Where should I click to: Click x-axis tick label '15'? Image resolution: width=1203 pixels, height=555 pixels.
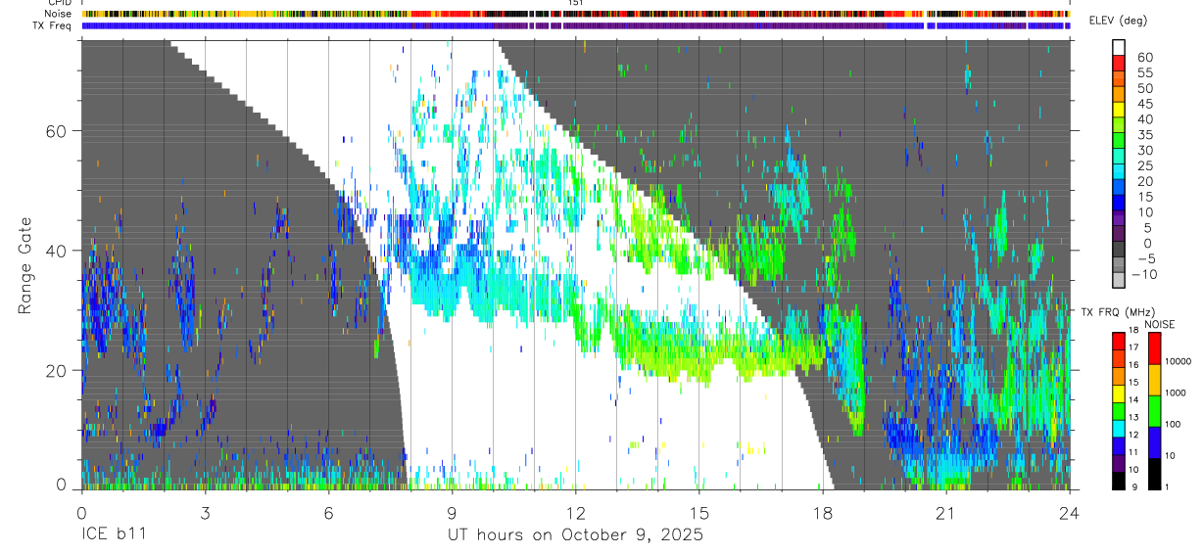(x=699, y=512)
